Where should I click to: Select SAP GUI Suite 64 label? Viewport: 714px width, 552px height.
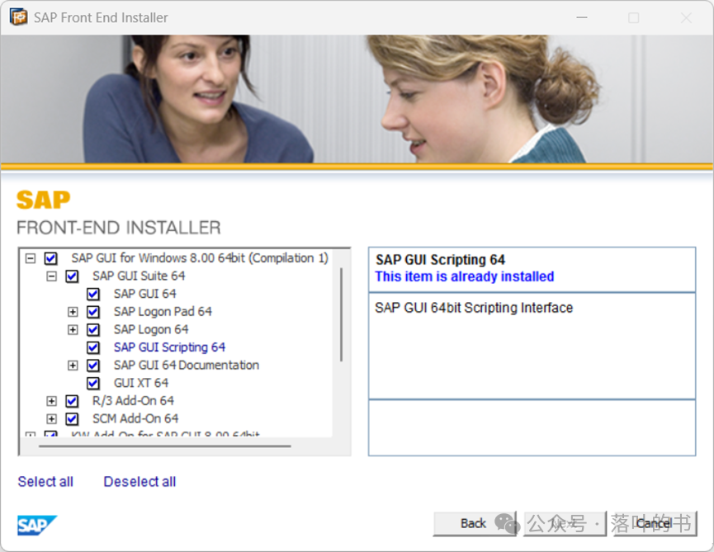[x=139, y=276]
